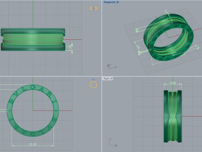Click the top-view ring gizmo icon
The image size is (202, 152).
[x=93, y=8]
